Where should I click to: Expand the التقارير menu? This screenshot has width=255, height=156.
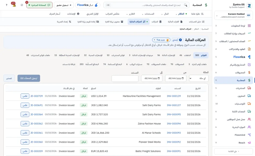coord(131,14)
